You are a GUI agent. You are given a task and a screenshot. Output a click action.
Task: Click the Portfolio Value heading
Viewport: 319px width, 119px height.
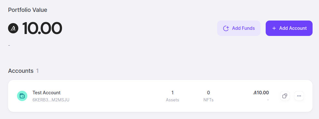pyautogui.click(x=28, y=10)
